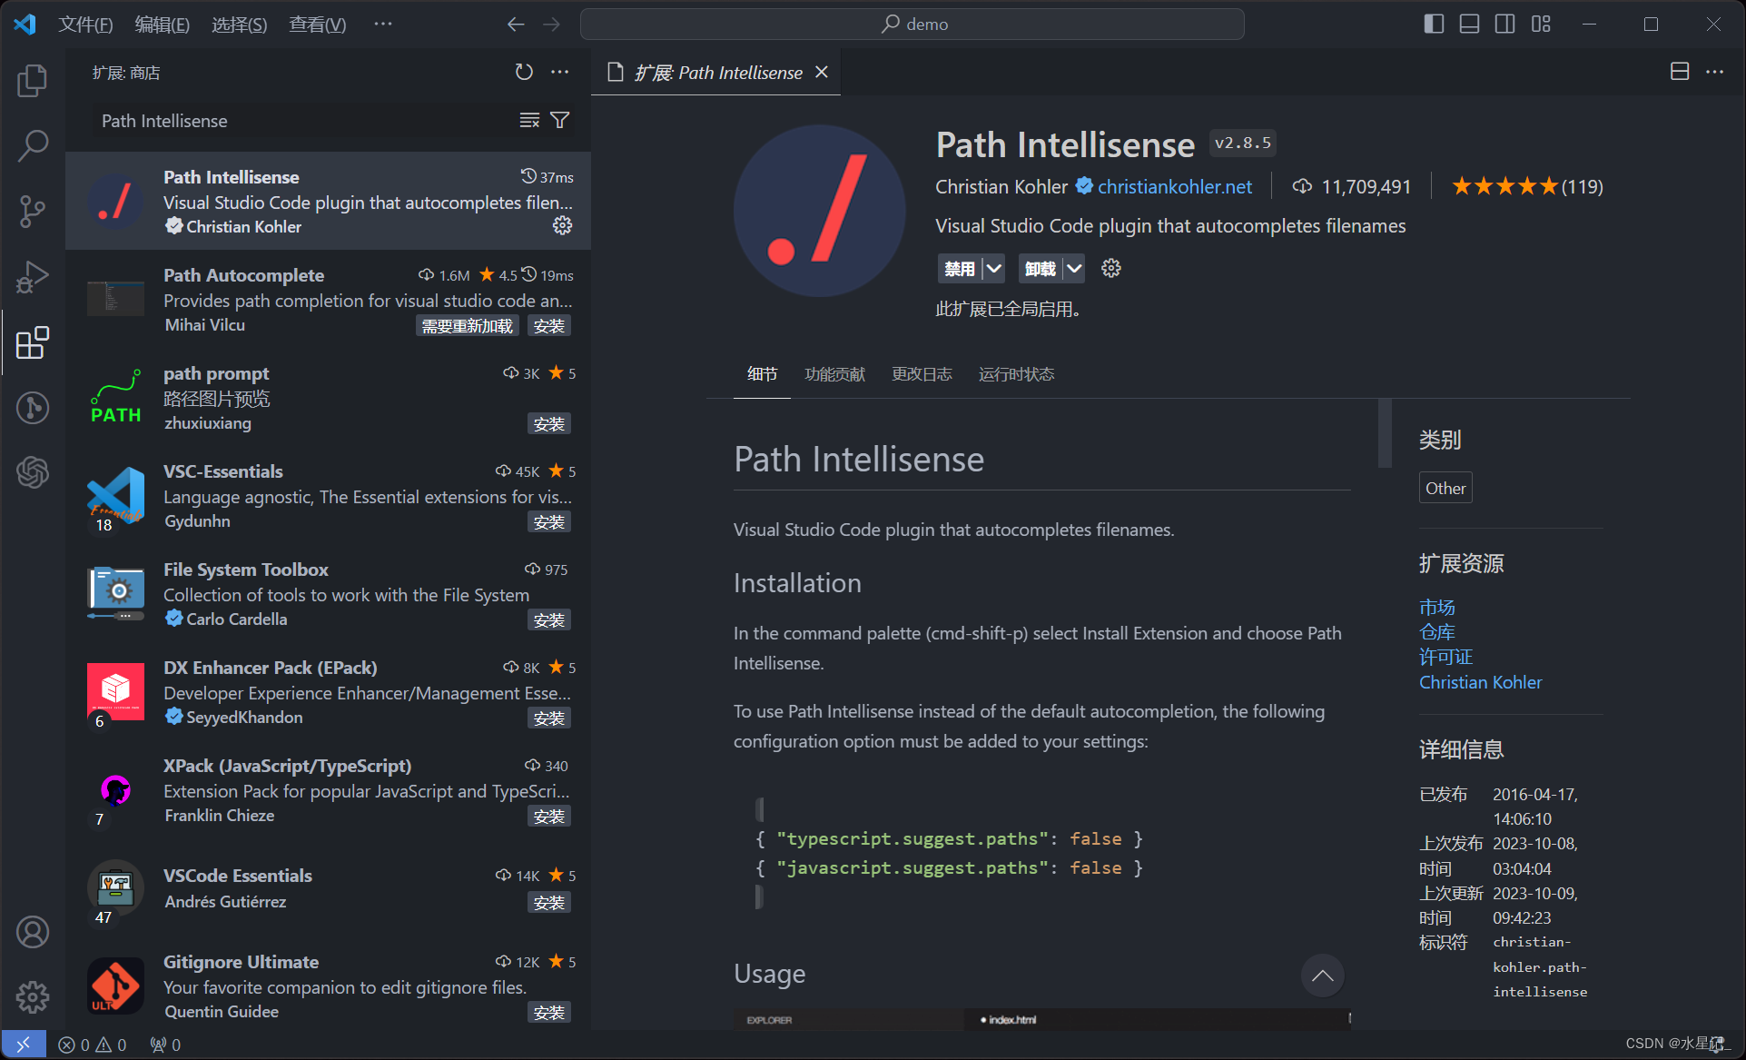Focus the extensions search input field
1746x1060 pixels.
click(304, 121)
